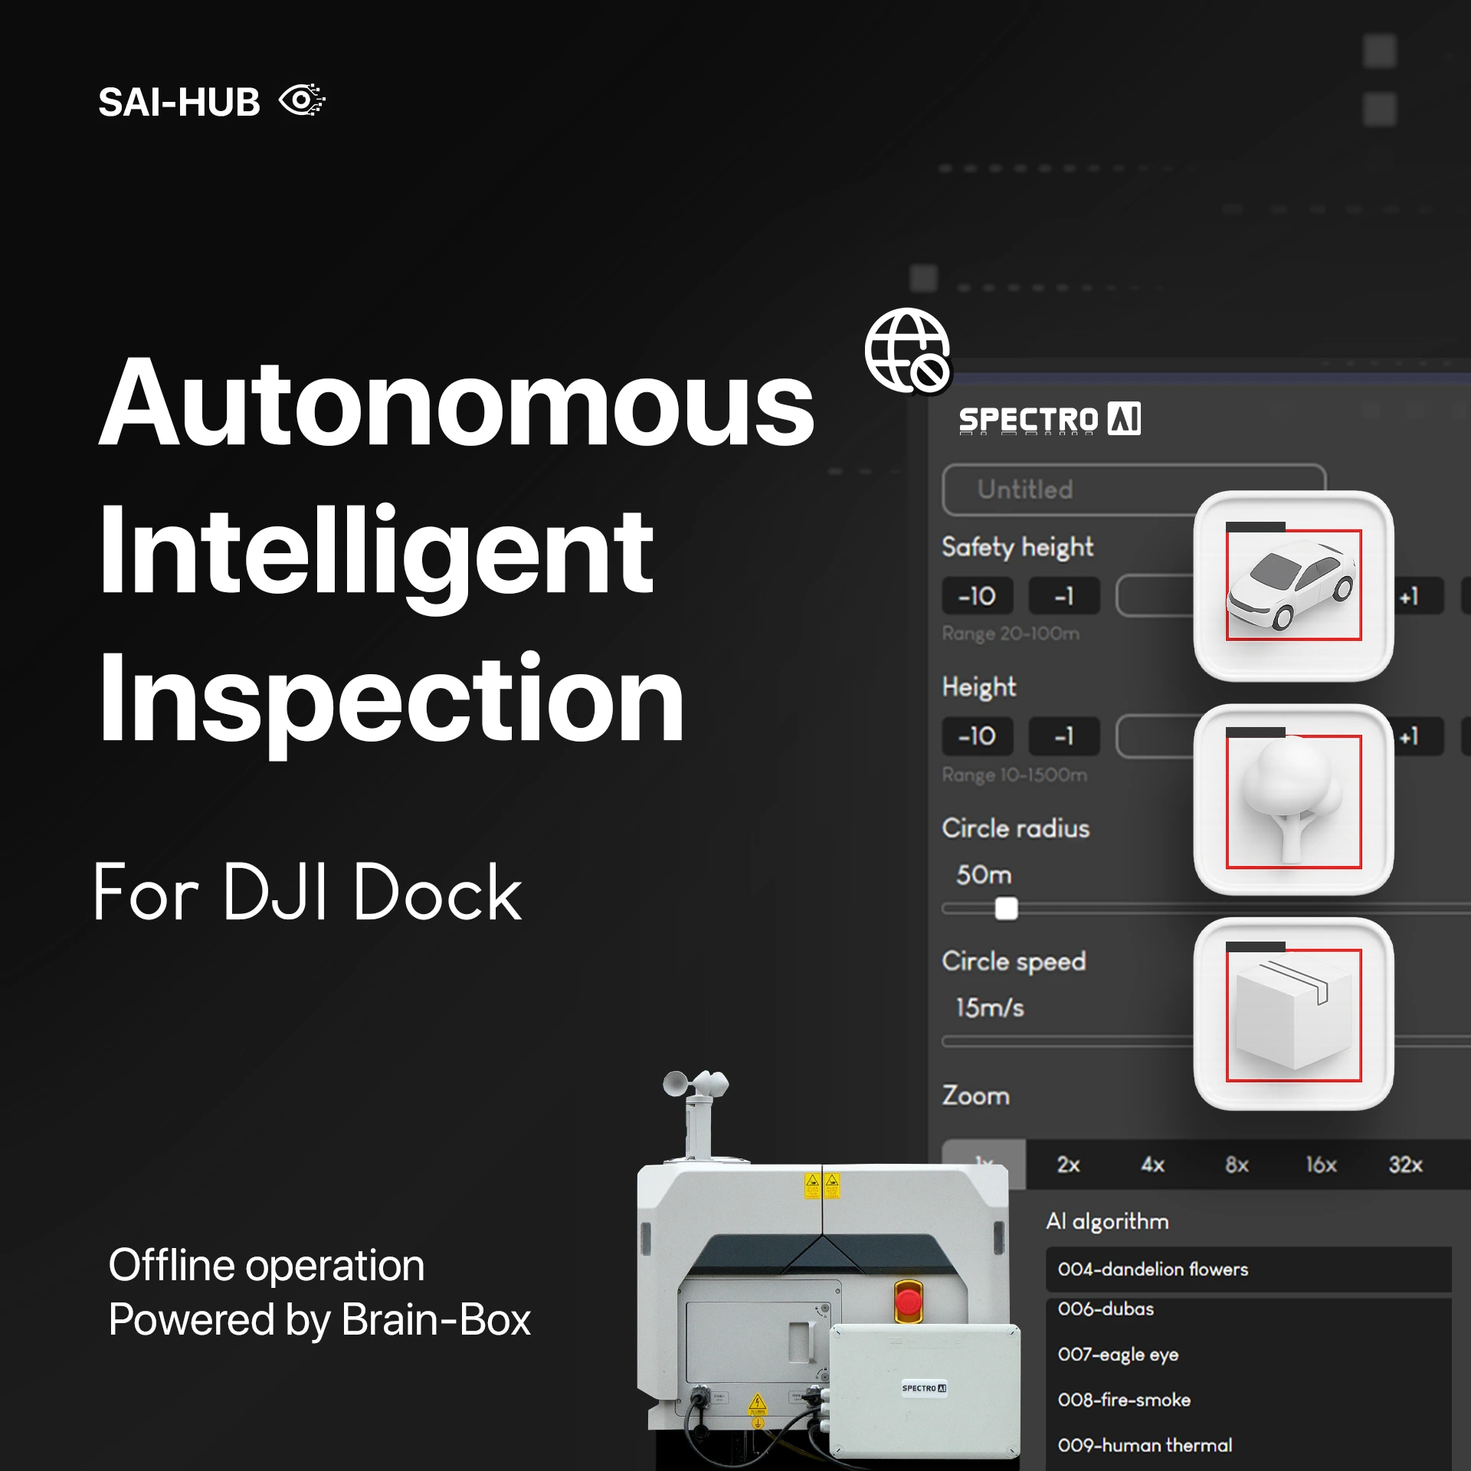Click the 50m radius value
Screen dimensions: 1471x1471
[x=984, y=875]
